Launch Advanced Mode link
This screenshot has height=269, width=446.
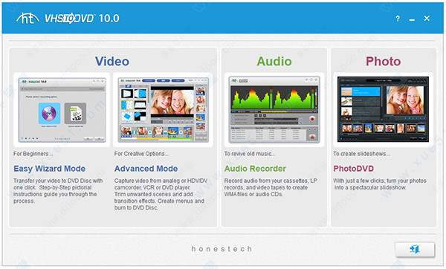(x=146, y=169)
